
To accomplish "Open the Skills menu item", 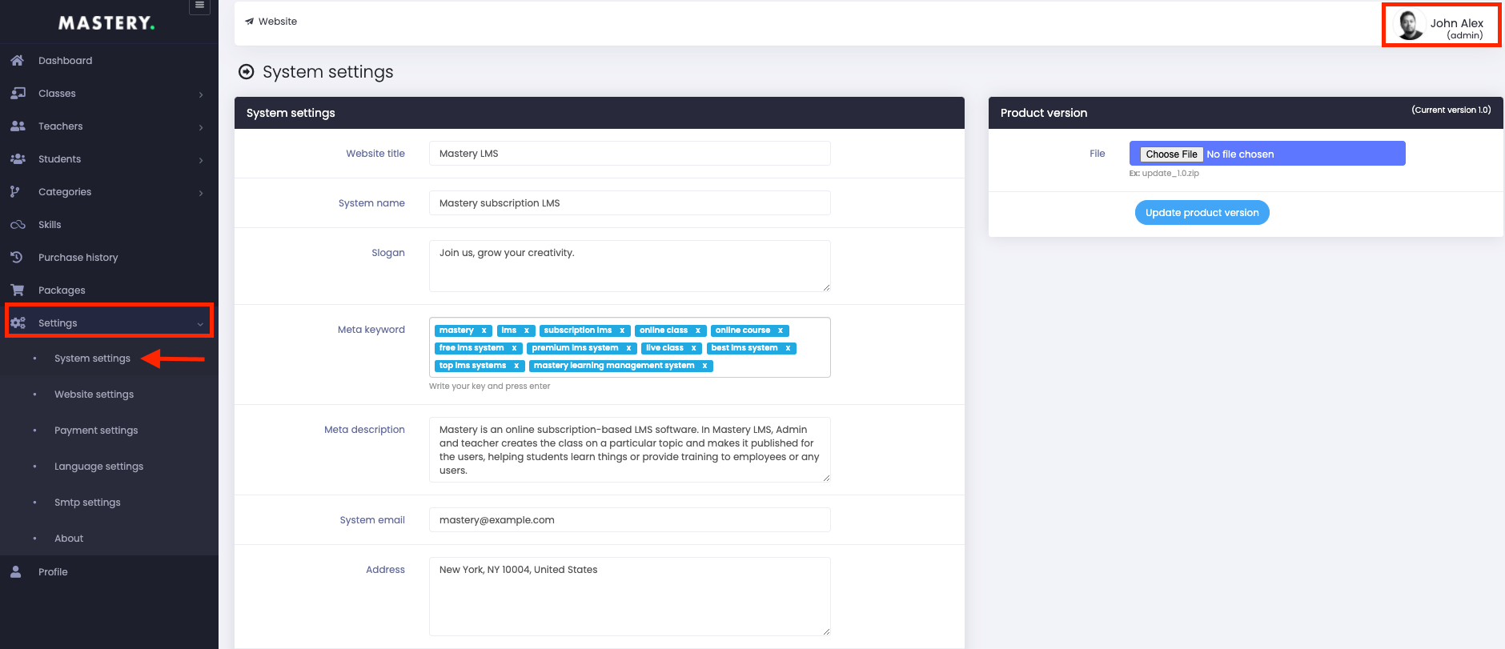I will tap(109, 224).
